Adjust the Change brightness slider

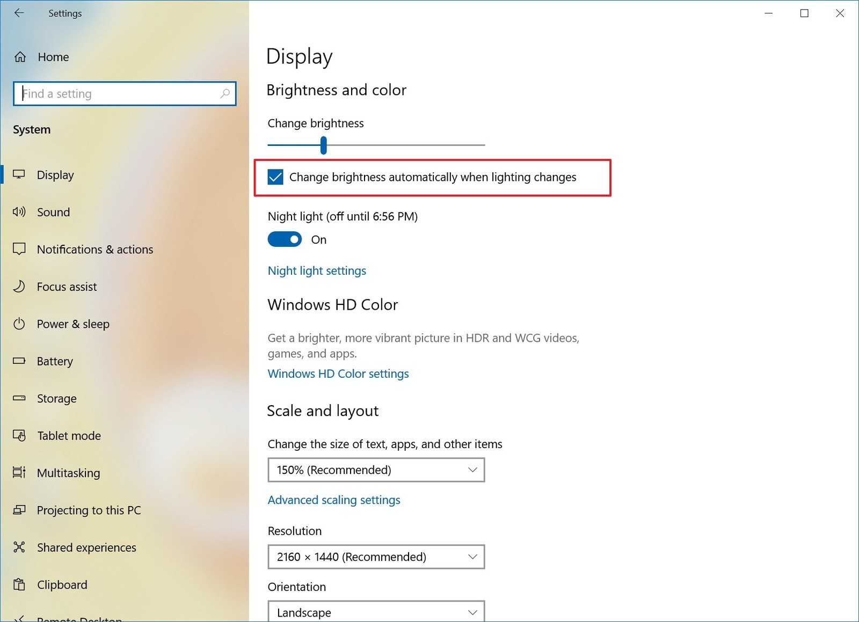pyautogui.click(x=323, y=145)
